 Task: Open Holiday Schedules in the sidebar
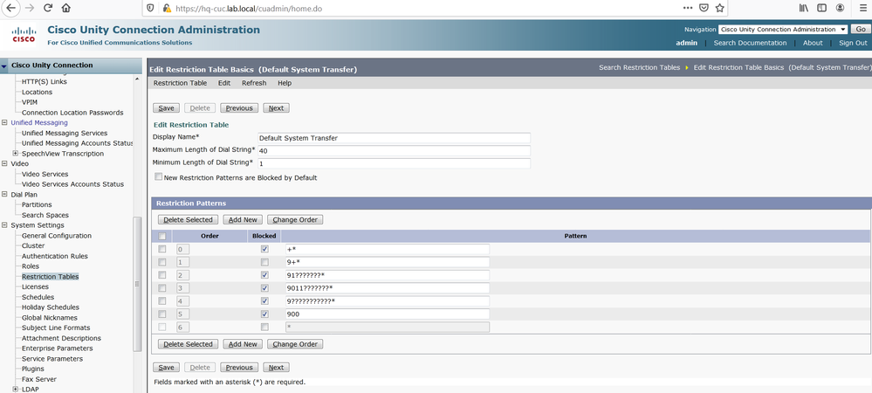[x=50, y=307]
